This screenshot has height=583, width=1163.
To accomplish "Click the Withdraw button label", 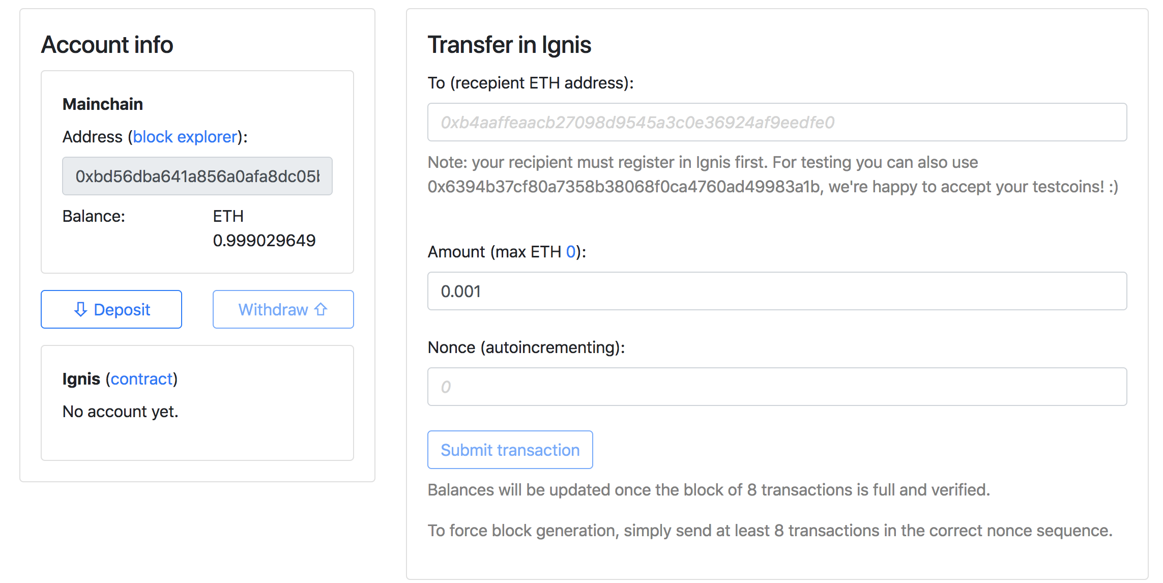I will point(273,309).
